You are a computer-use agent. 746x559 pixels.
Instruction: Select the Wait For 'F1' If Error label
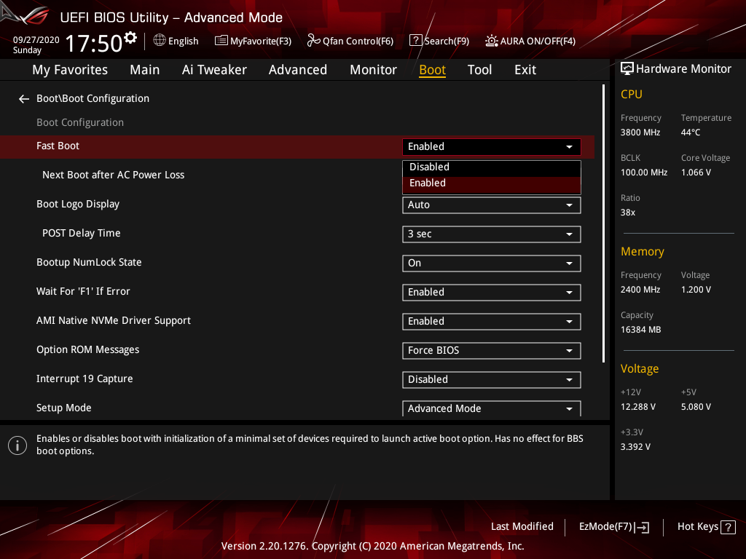coord(83,291)
